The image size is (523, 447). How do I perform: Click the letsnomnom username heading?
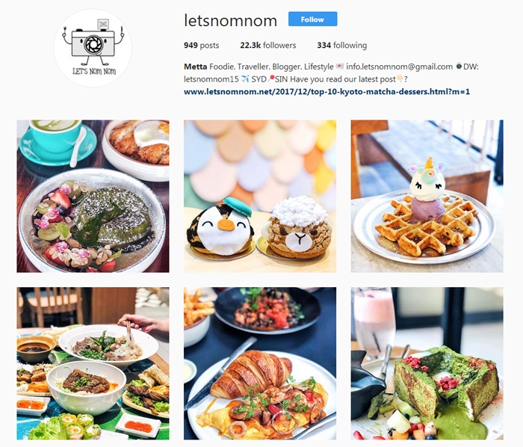230,21
